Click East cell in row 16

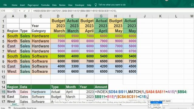click(13, 97)
